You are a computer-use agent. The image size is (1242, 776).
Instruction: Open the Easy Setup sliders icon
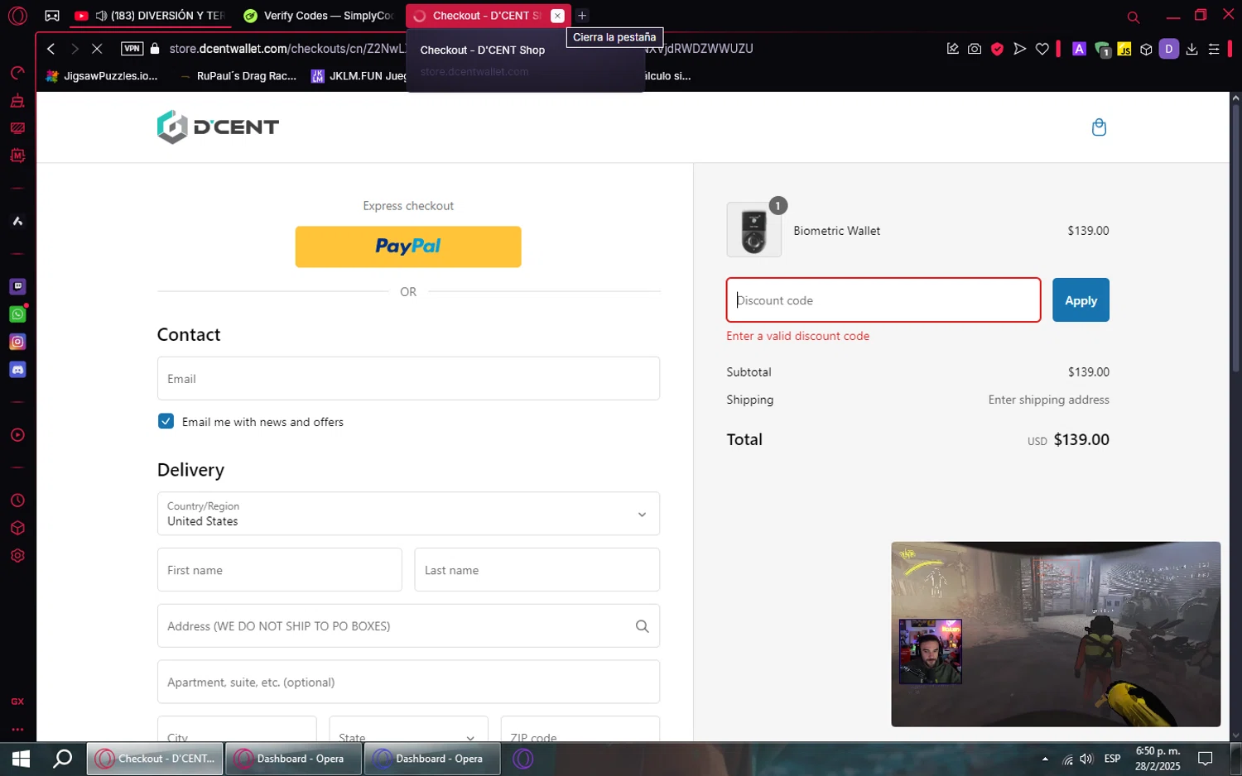click(1214, 49)
